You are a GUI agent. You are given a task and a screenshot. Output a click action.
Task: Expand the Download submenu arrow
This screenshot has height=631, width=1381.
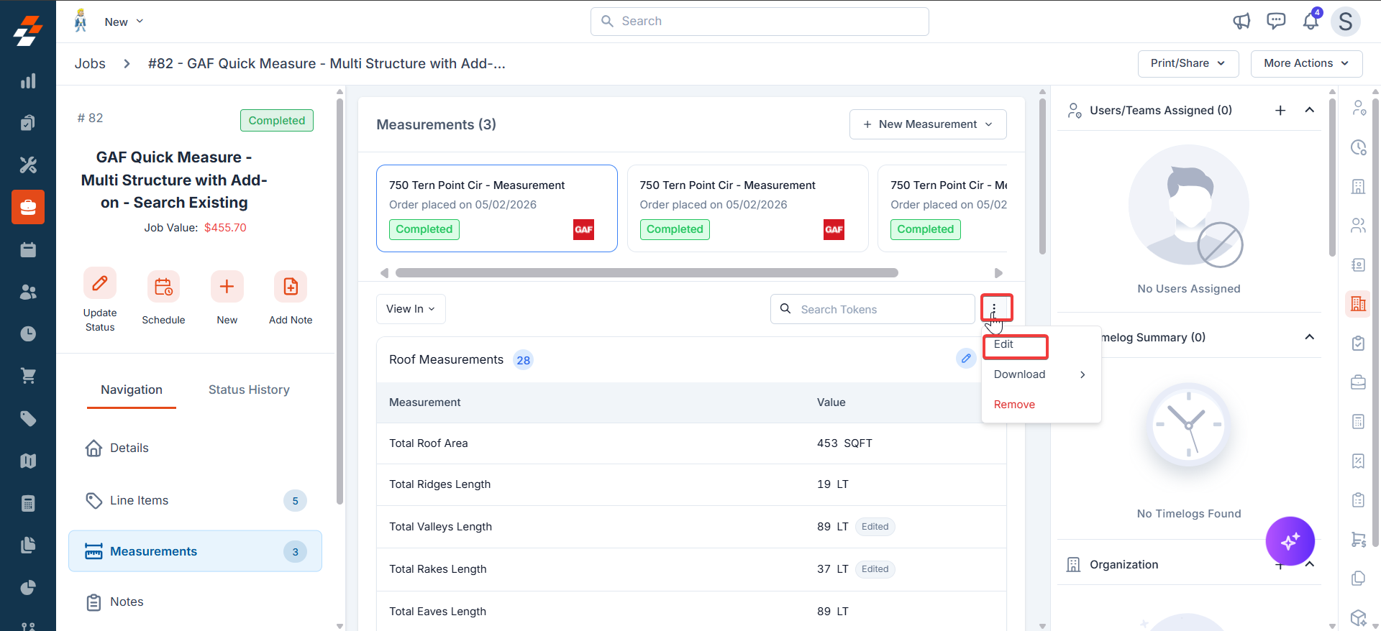[1083, 374]
